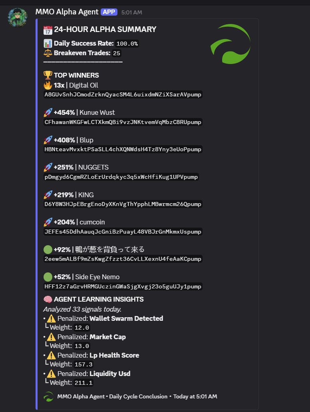The height and width of the screenshot is (412, 310).
Task: Select the address starting 2eew5mALBf9
Action: tap(123, 259)
